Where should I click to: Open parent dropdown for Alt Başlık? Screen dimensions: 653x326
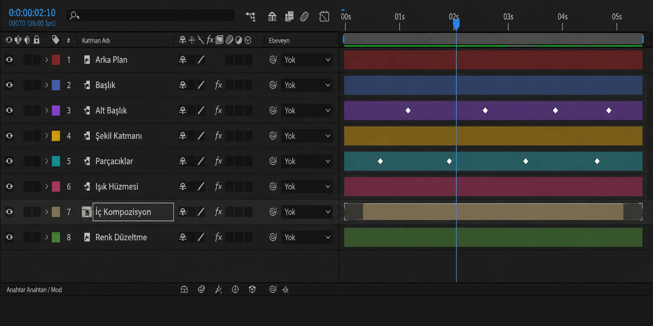click(307, 110)
